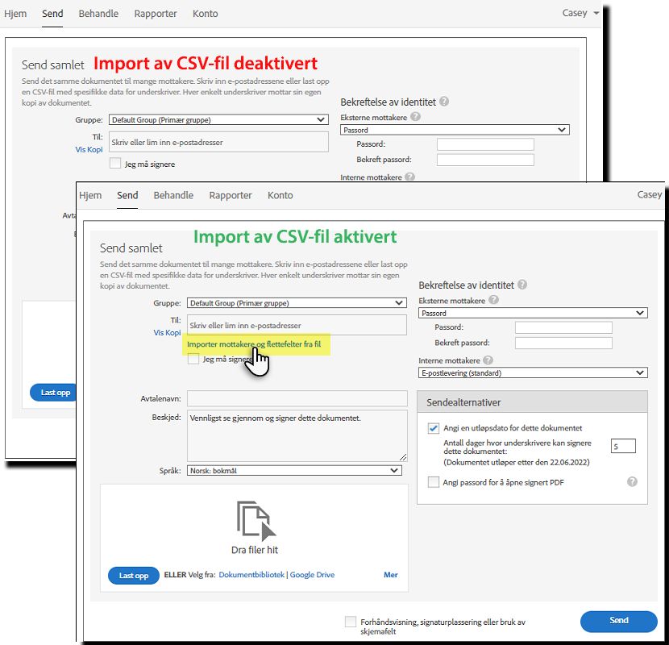This screenshot has height=645, width=669.
Task: Click inside the Avtalenavn input field
Action: point(296,398)
